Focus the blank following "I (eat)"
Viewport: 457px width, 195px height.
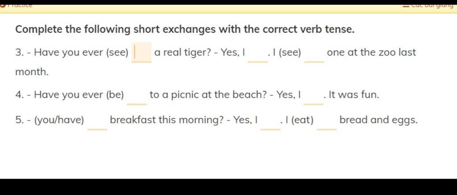point(326,121)
